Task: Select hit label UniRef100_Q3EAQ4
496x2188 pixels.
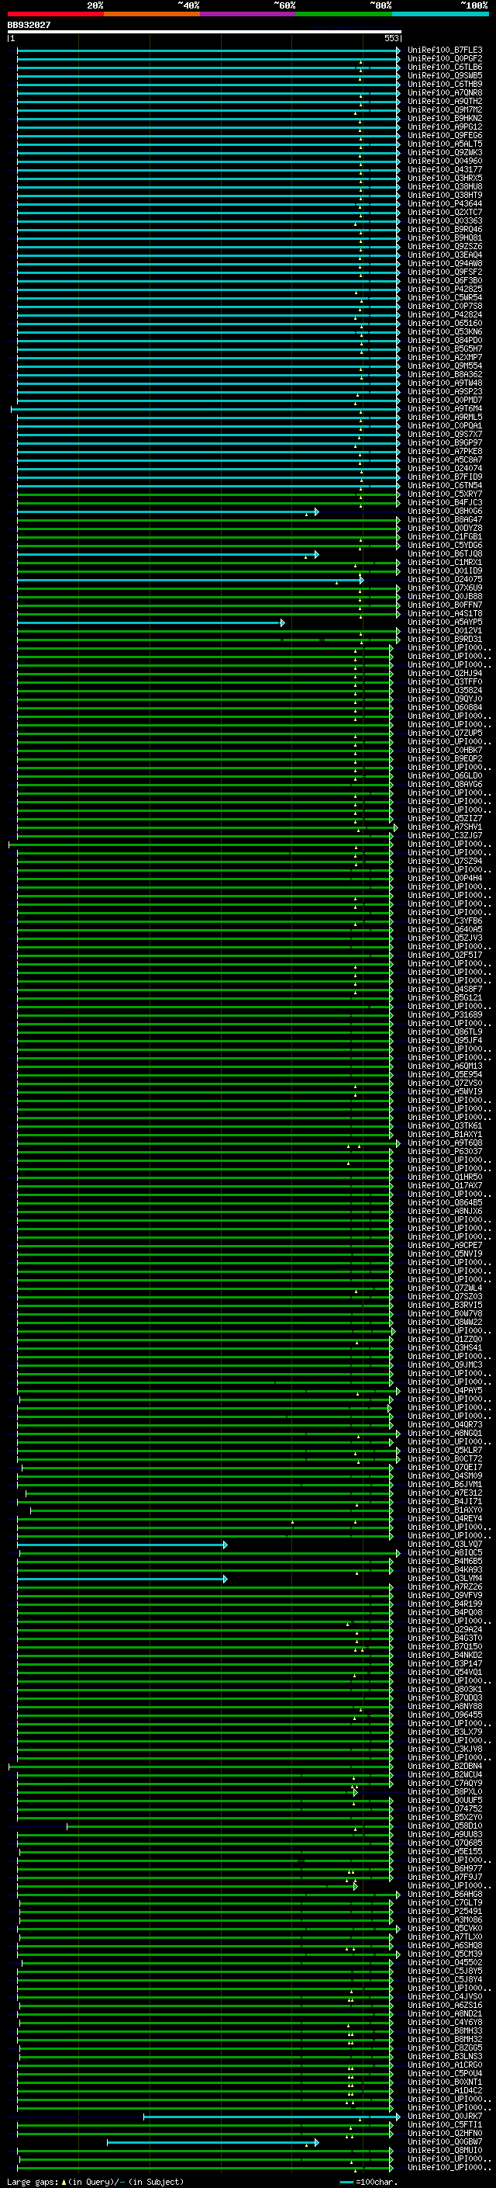Action: tap(445, 255)
